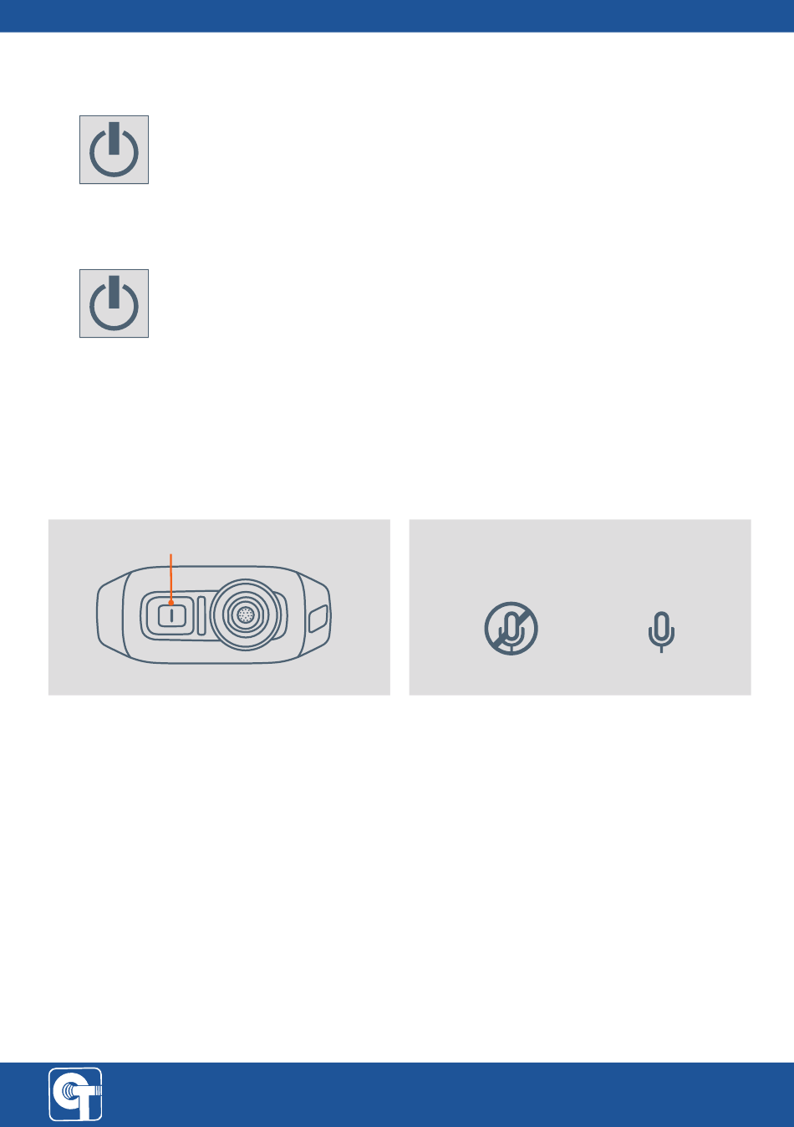
Task: Click the blue header bar at top
Action: tap(397, 16)
